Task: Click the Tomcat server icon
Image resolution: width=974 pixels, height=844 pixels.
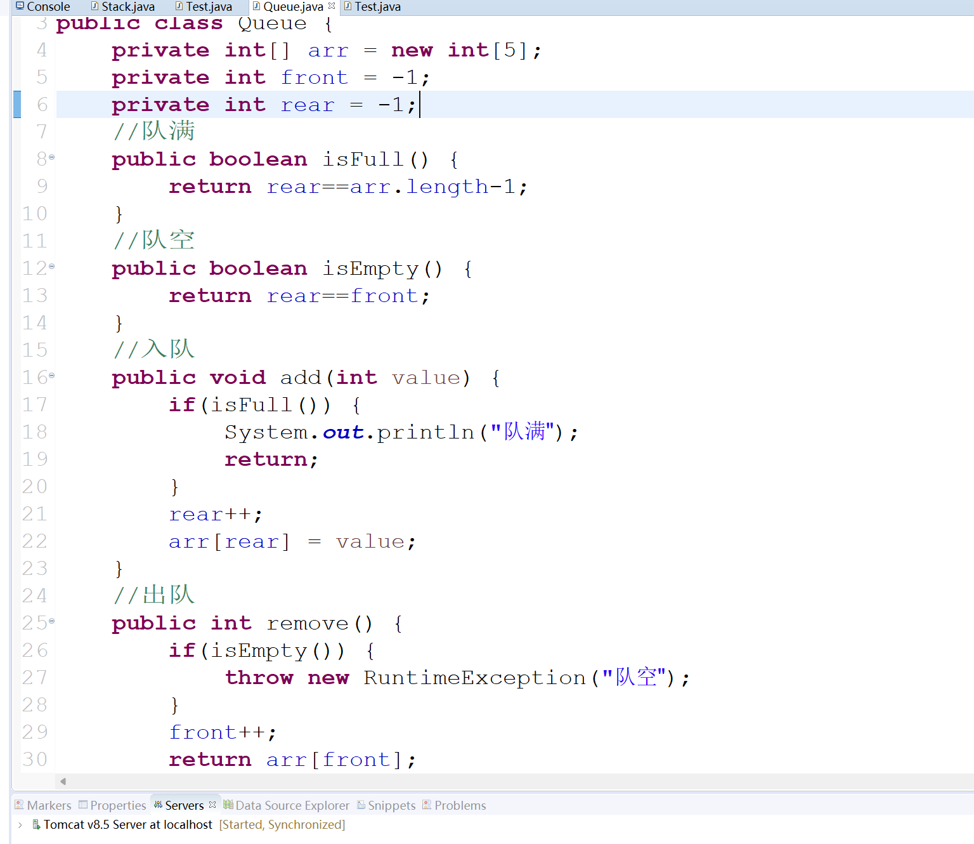Action: click(x=37, y=824)
